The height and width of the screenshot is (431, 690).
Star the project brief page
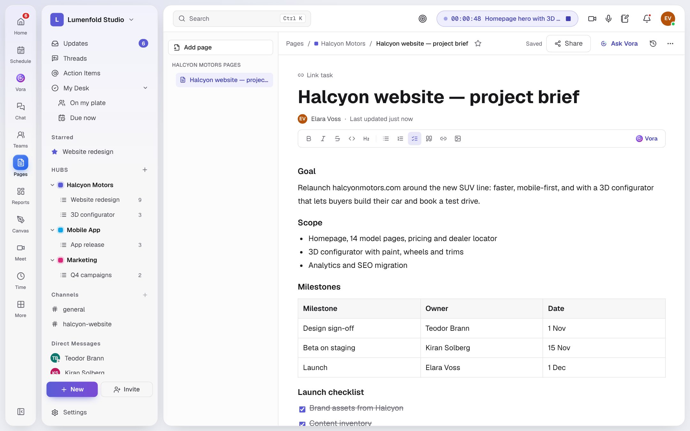pyautogui.click(x=478, y=43)
